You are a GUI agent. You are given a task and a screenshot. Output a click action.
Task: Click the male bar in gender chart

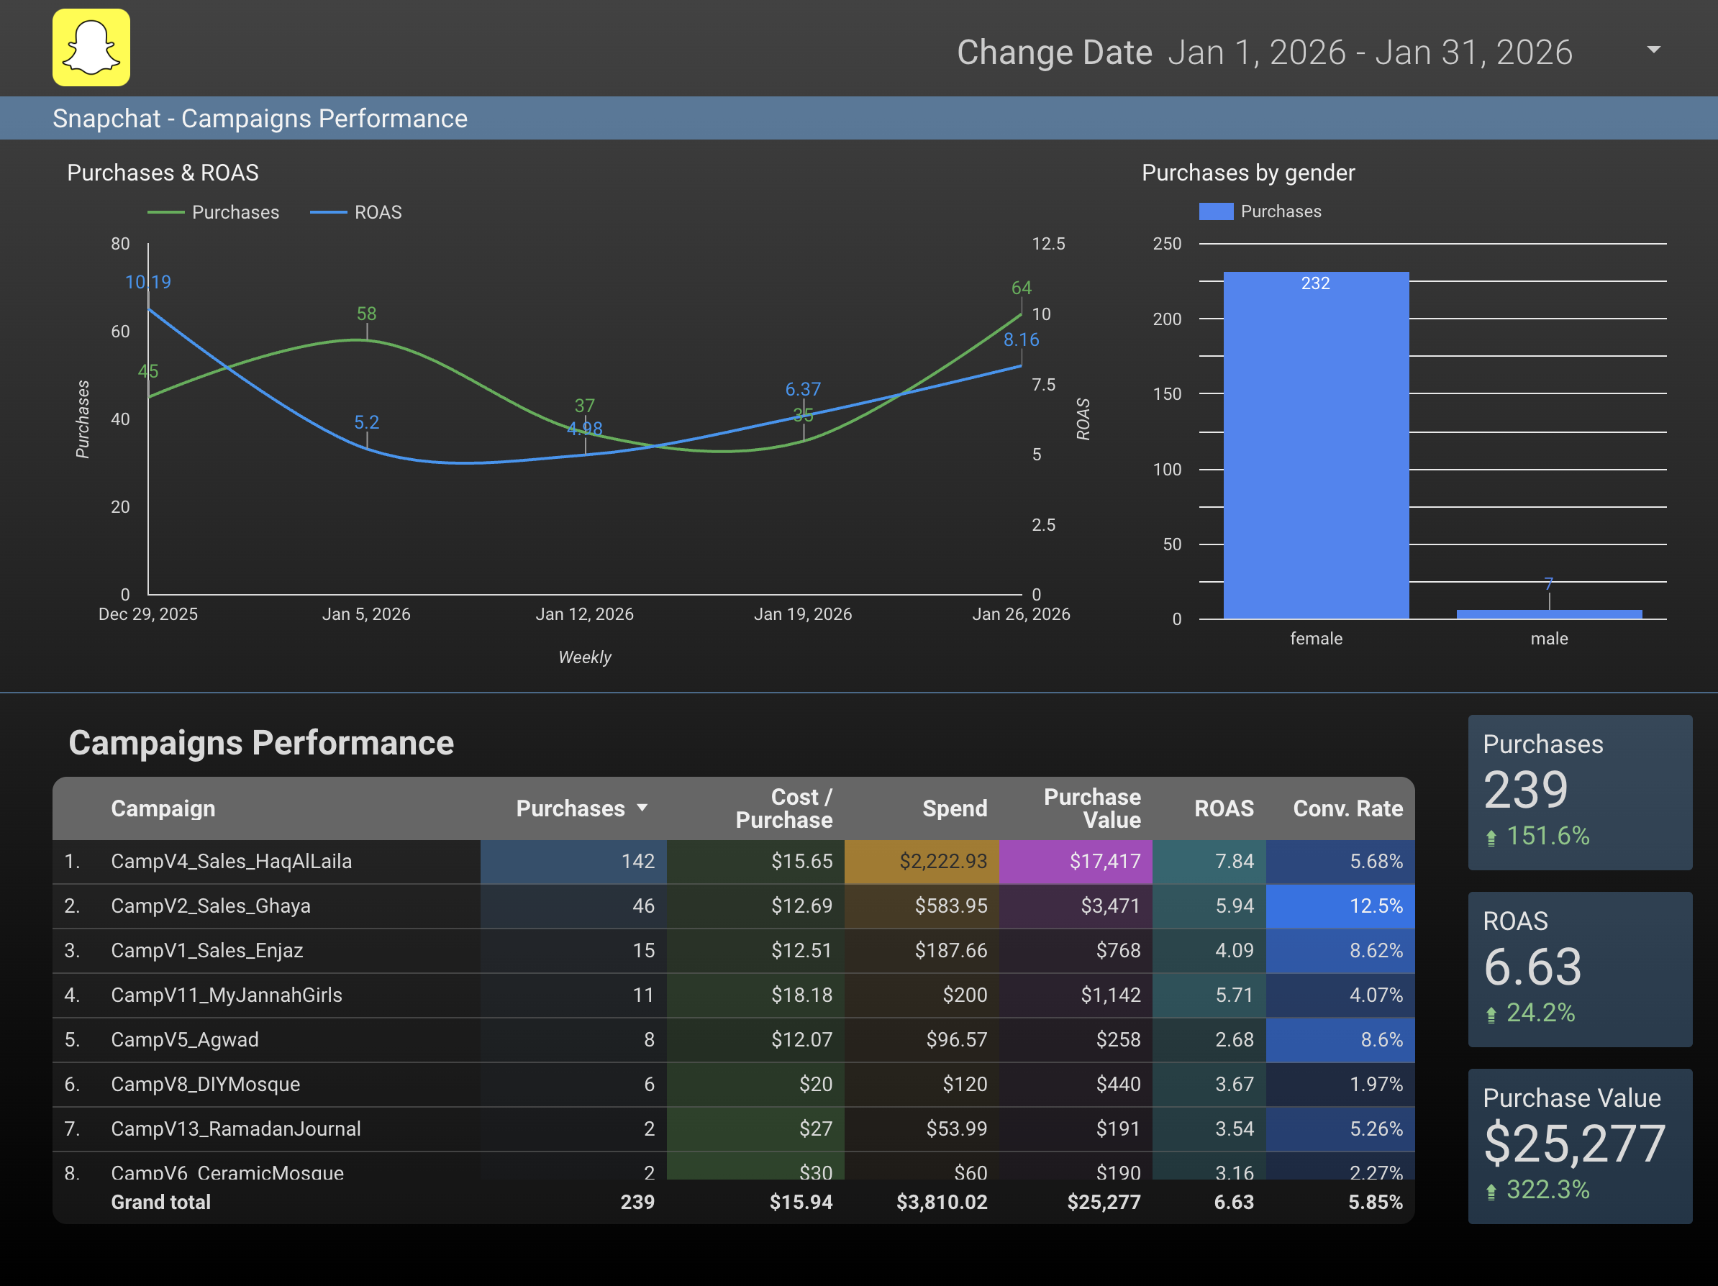(1549, 614)
